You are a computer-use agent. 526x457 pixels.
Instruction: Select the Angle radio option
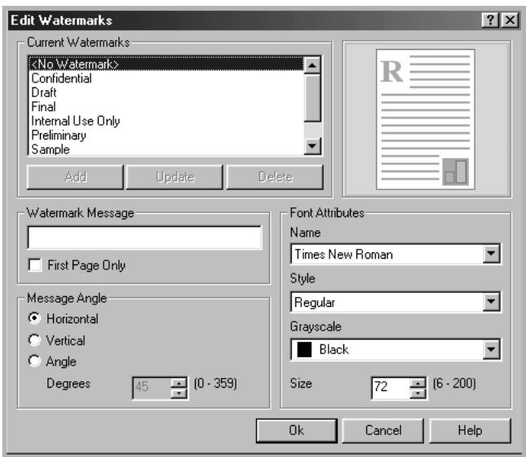pyautogui.click(x=34, y=361)
